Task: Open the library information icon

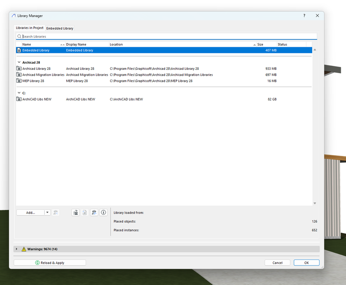Action: point(103,212)
